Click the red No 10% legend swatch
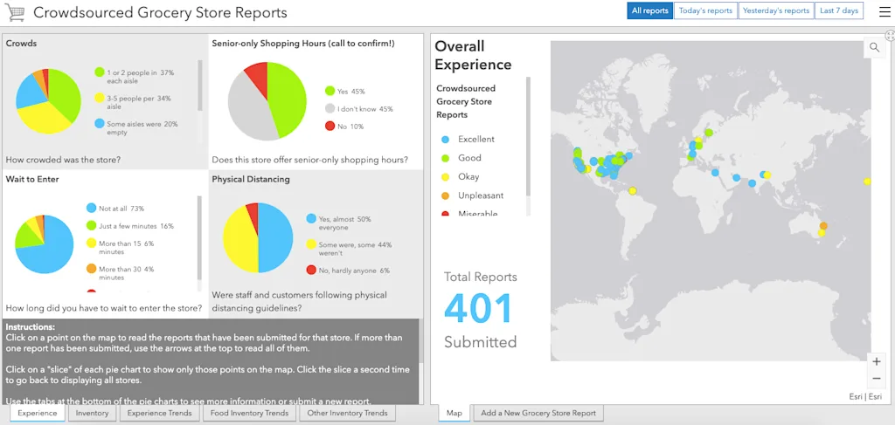 point(330,126)
